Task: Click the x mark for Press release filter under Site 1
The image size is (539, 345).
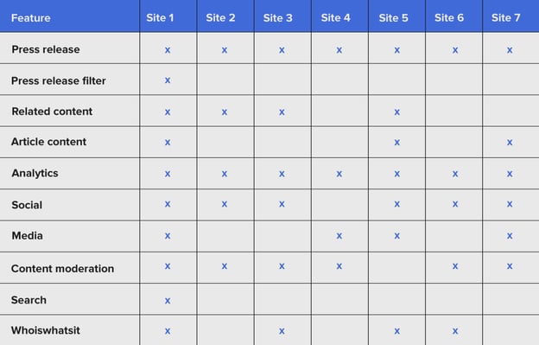Action: point(168,80)
